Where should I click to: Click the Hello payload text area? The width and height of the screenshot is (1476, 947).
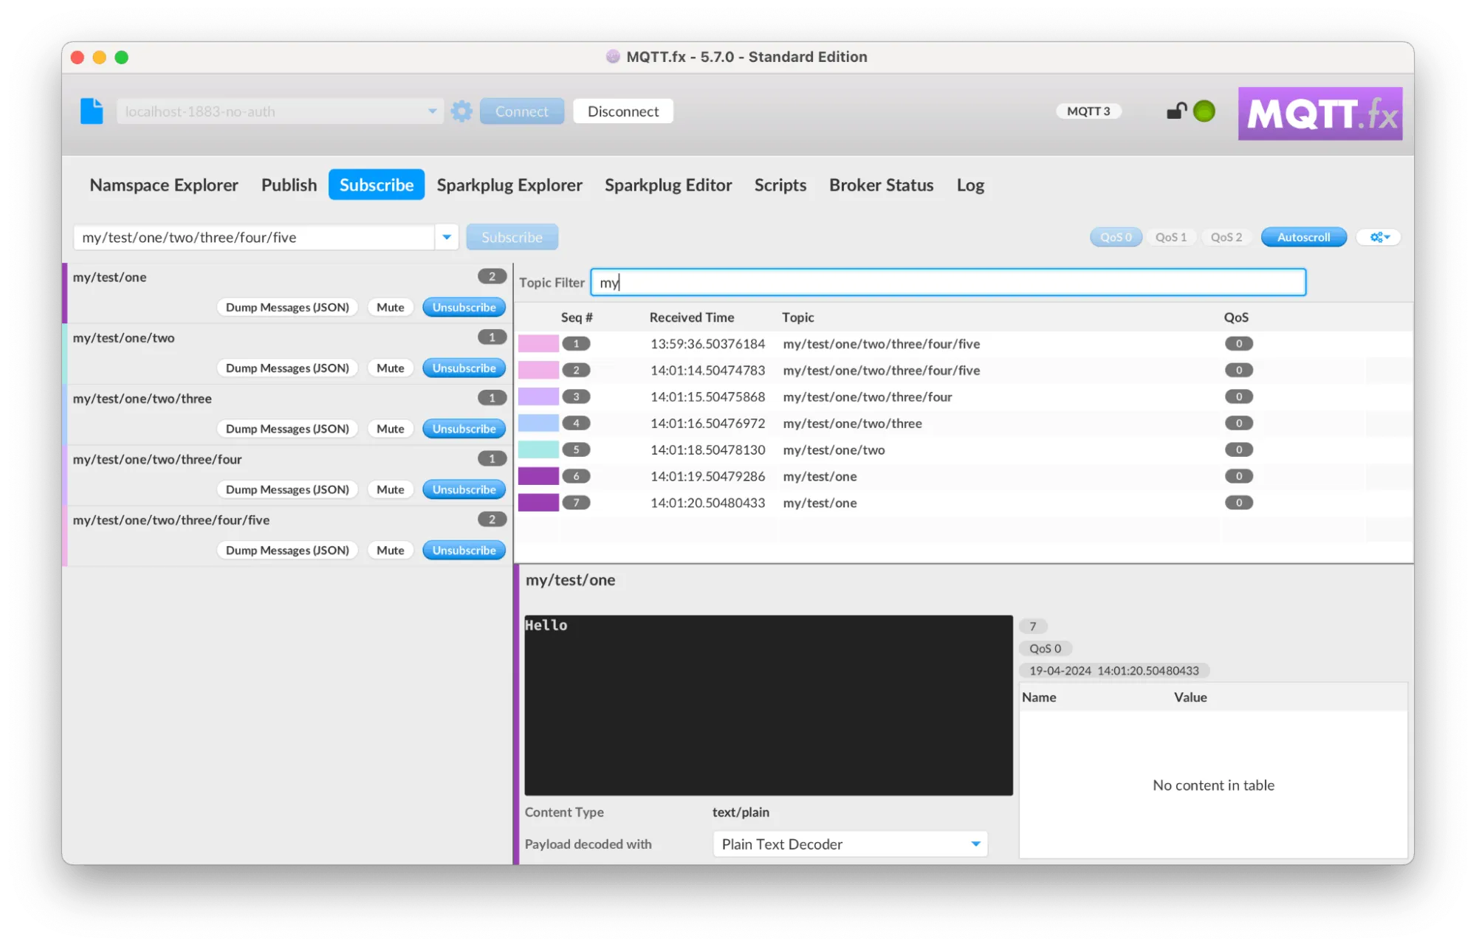(x=769, y=705)
